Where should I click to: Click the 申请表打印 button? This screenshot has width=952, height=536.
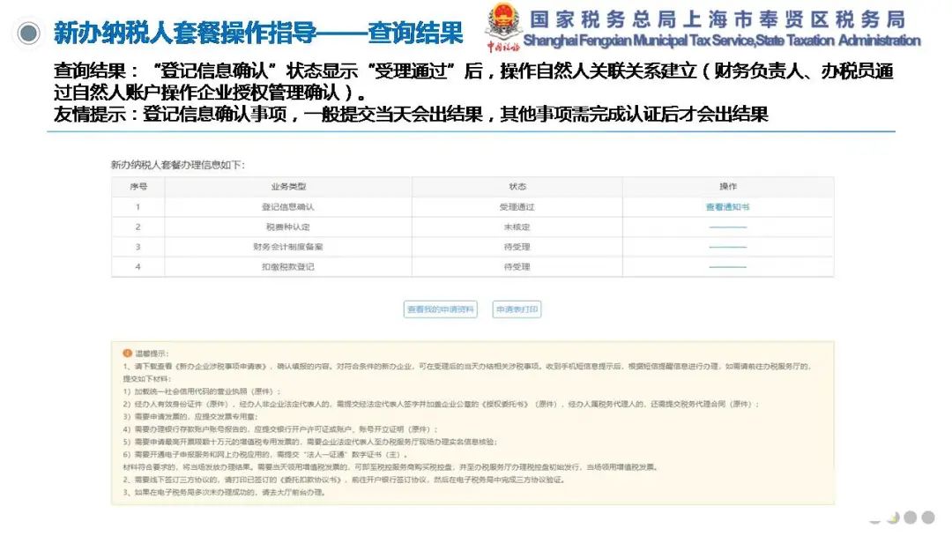pyautogui.click(x=517, y=309)
